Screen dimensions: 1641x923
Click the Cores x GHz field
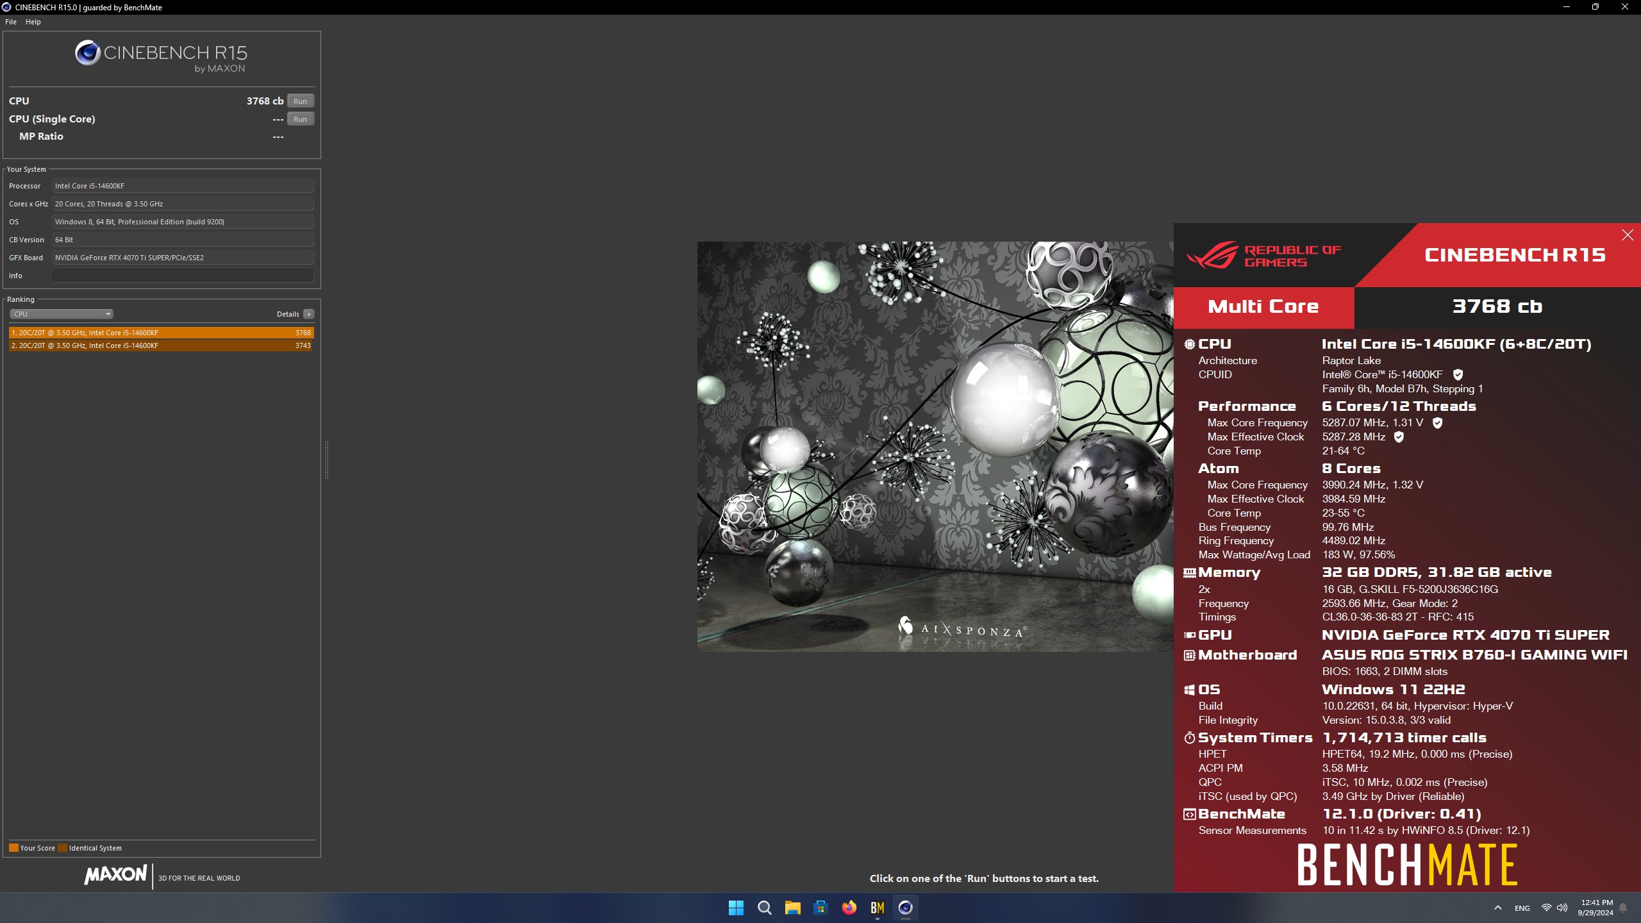point(183,204)
